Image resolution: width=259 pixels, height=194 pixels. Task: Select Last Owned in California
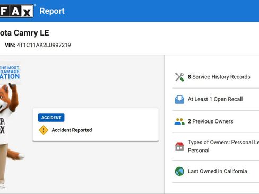(217, 171)
